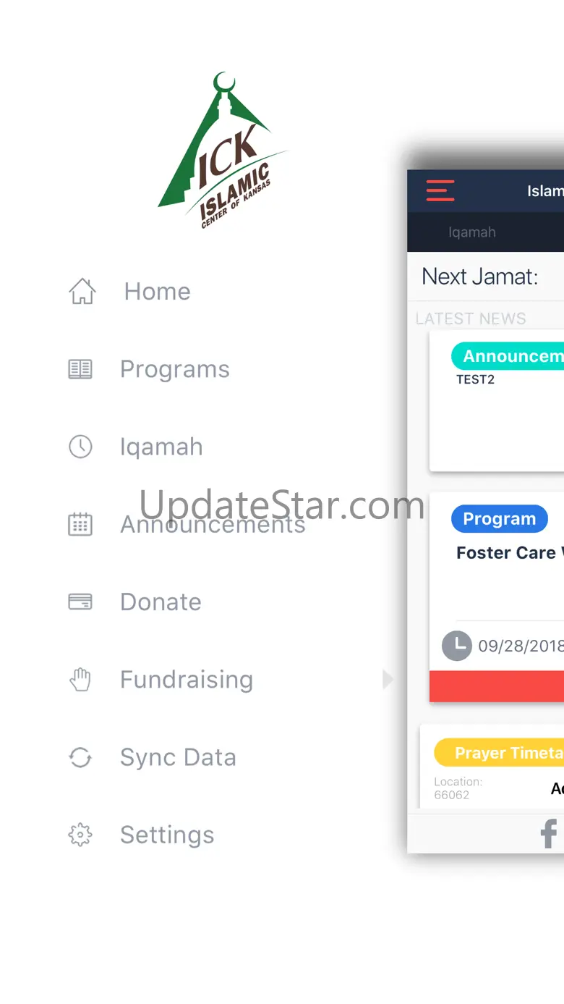
Task: Tap the blue Program tag
Action: (x=500, y=519)
